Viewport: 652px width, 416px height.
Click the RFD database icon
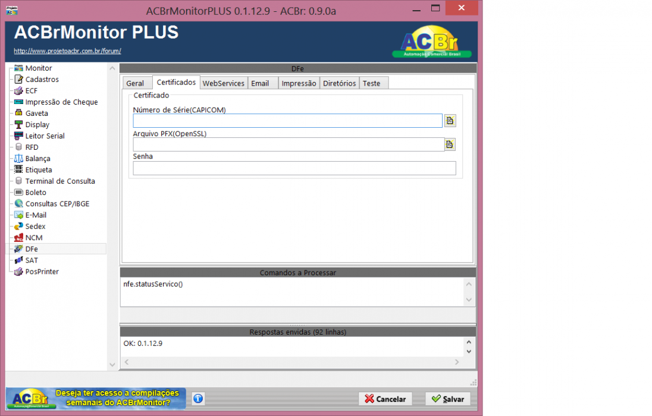pyautogui.click(x=18, y=147)
